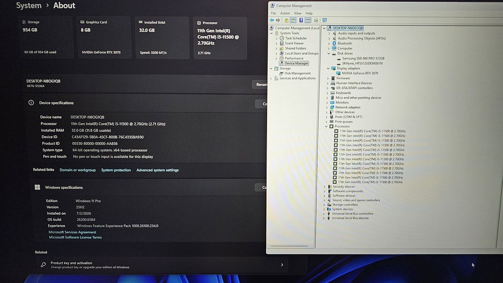Collapse the Display adapters category
This screenshot has width=503, height=283.
click(x=328, y=68)
